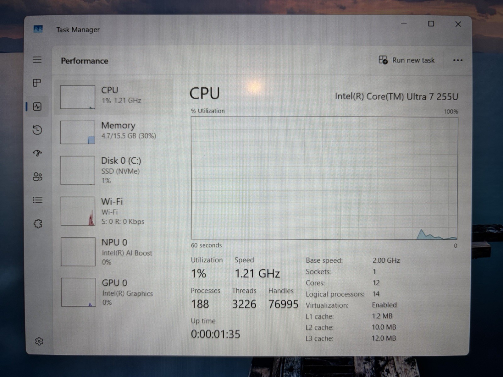The image size is (503, 377).
Task: Select the Wi-Fi performance item
Action: (113, 211)
